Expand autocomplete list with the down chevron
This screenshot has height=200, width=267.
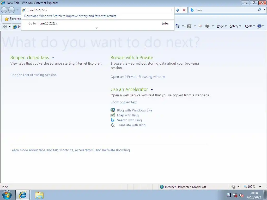(96, 28)
